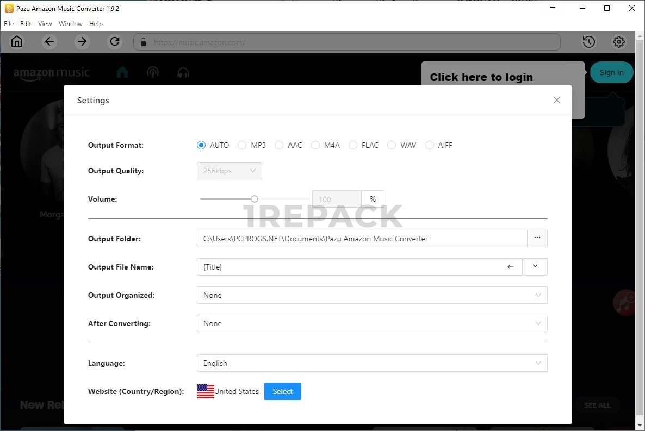Open the File menu
Viewport: 645px width, 431px height.
coord(9,24)
